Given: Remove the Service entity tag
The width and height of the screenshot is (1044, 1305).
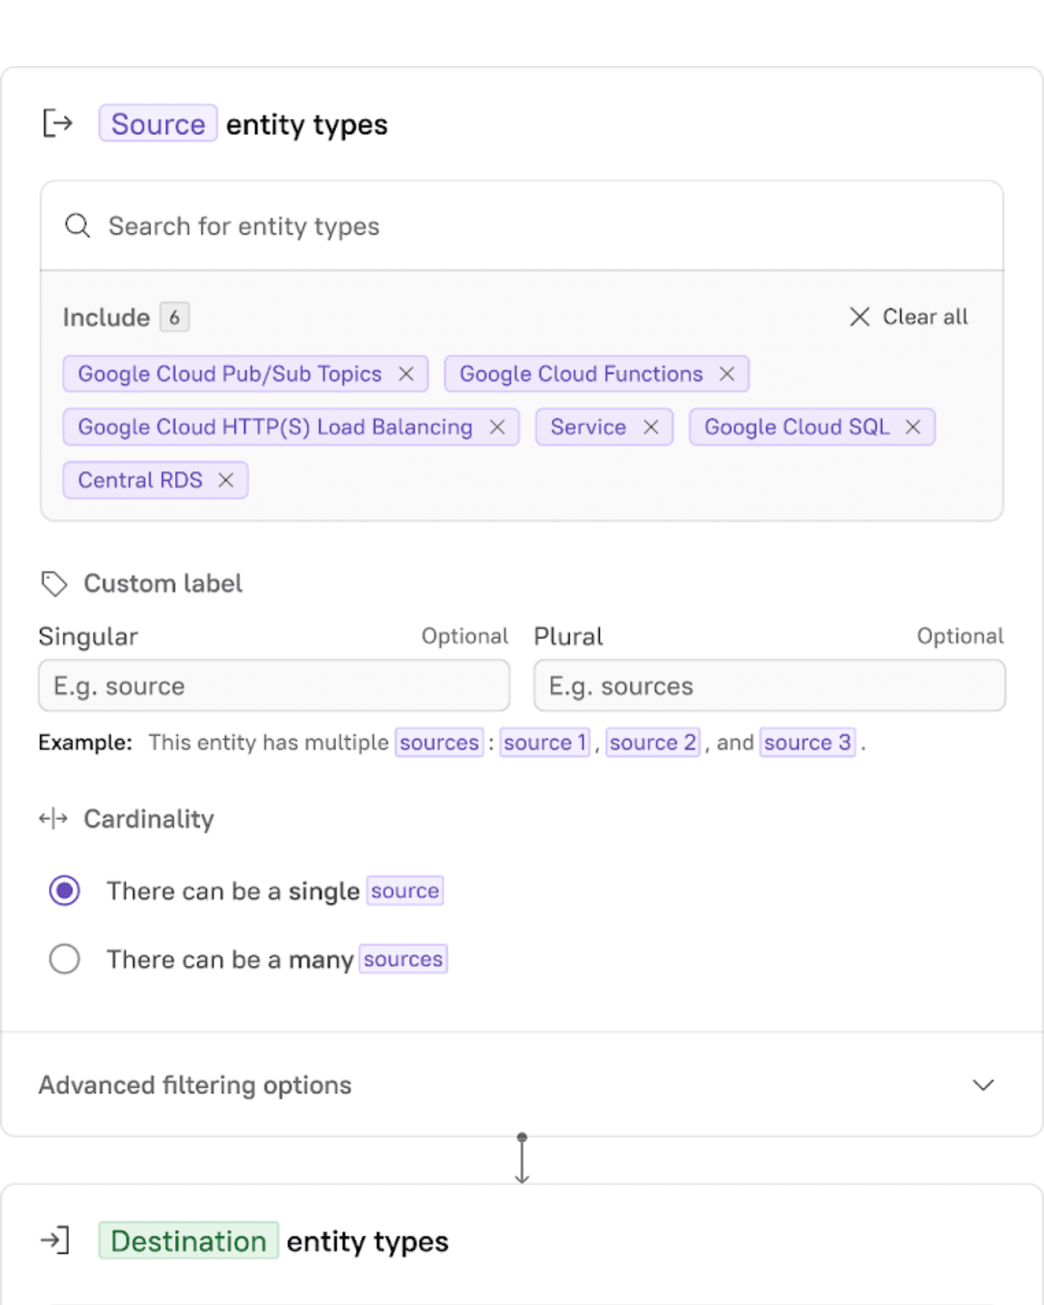Looking at the screenshot, I should click(x=651, y=427).
